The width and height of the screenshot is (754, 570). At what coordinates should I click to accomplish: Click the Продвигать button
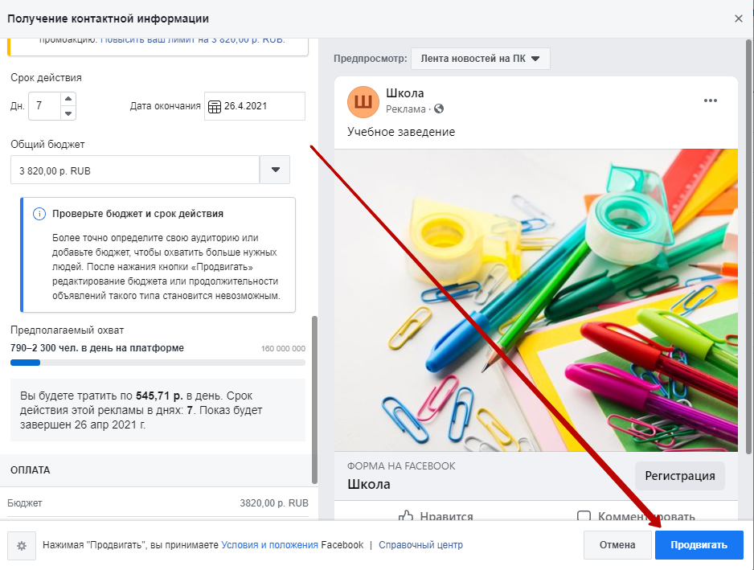(699, 545)
